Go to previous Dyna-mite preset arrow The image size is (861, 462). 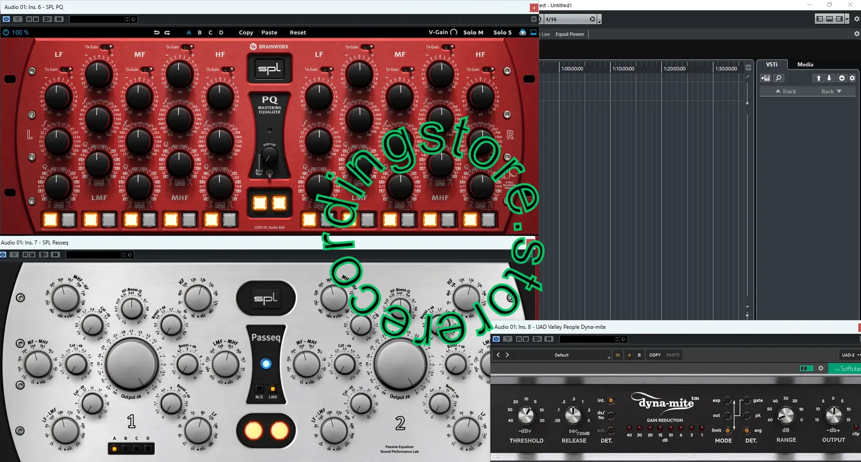[x=498, y=355]
